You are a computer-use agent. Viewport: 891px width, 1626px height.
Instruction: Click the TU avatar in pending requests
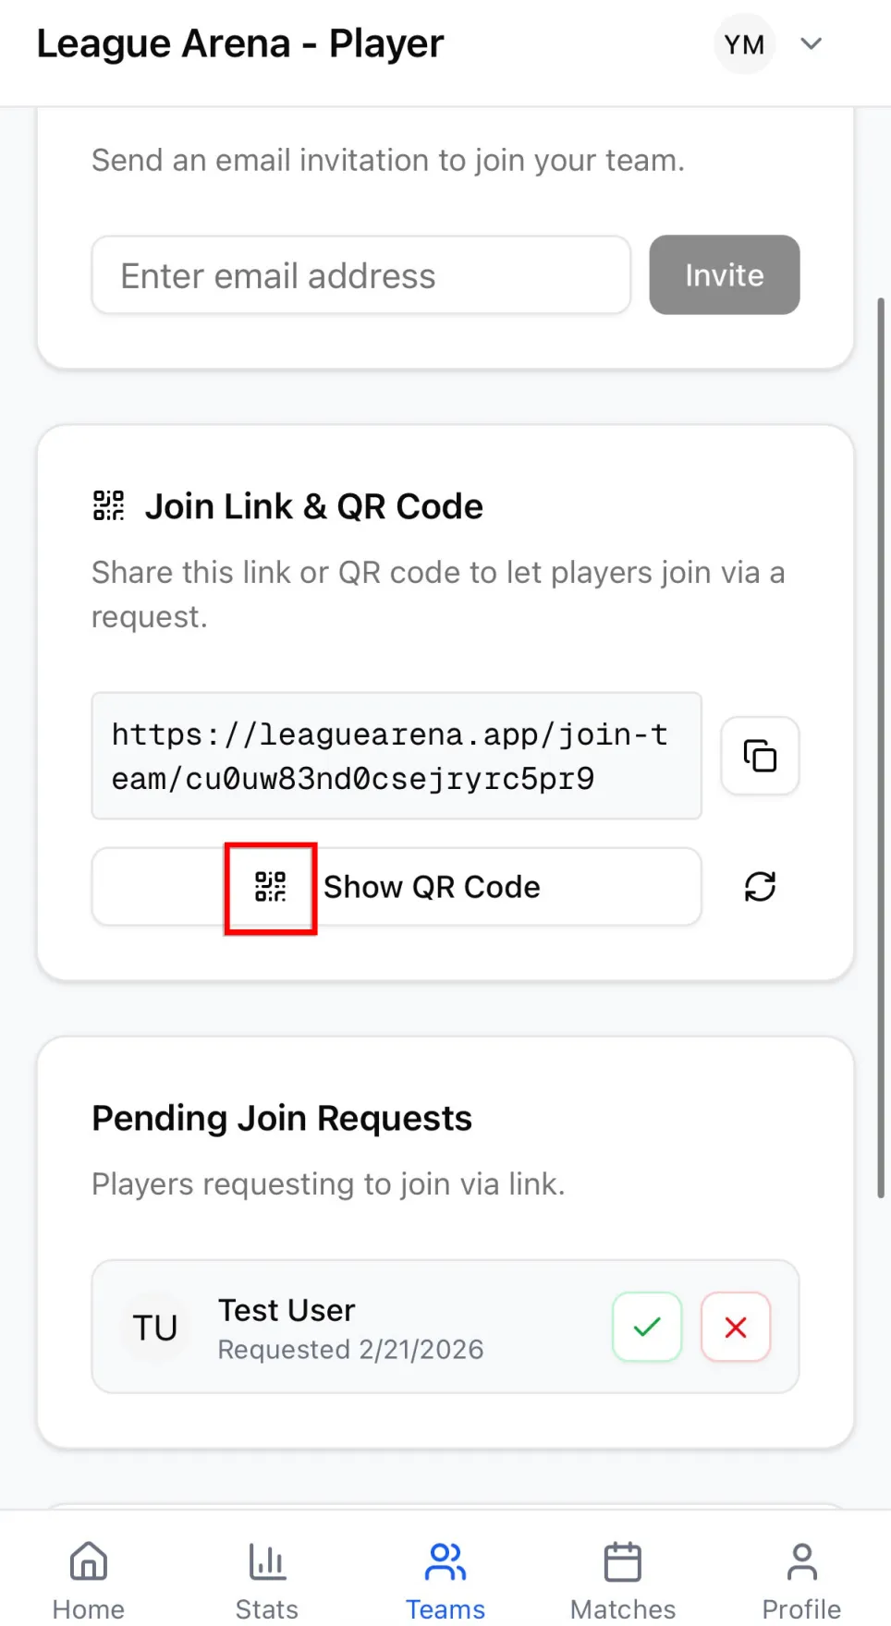[x=153, y=1328]
